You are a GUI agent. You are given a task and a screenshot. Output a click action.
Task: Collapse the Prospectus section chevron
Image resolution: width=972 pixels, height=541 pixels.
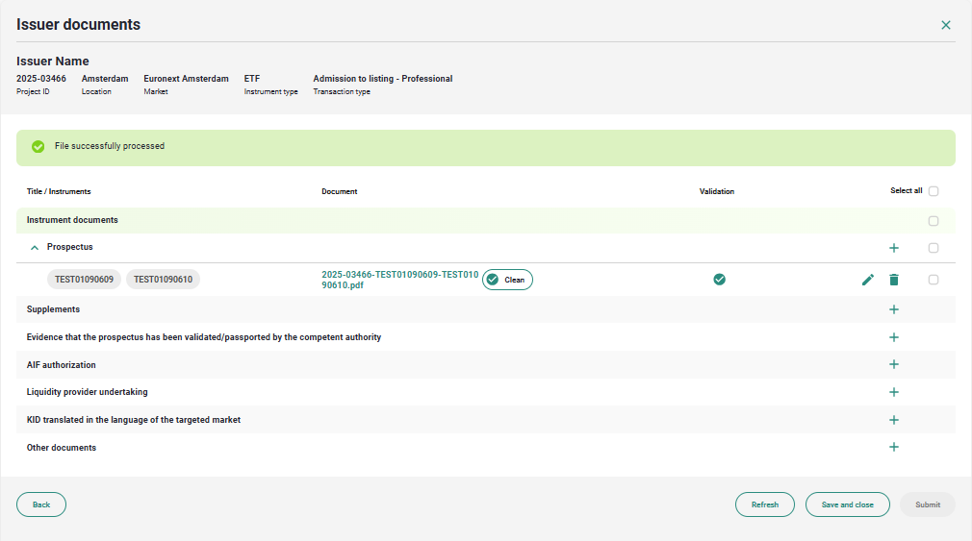[x=35, y=248]
